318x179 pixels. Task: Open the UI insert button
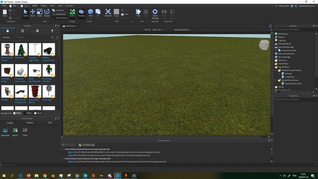pyautogui.click(x=98, y=13)
